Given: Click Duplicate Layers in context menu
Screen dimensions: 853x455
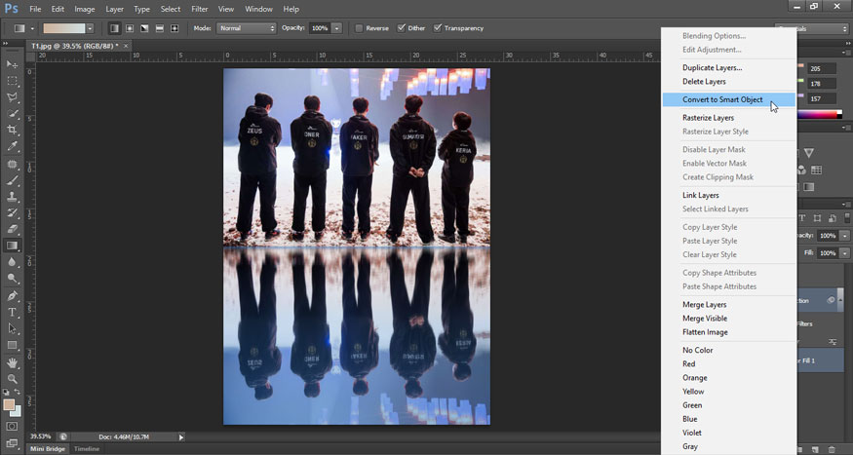Looking at the screenshot, I should click(712, 67).
